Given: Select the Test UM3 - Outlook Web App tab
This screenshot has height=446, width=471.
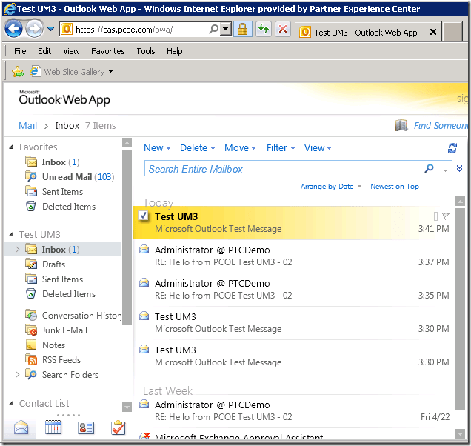Looking at the screenshot, I should tap(365, 32).
